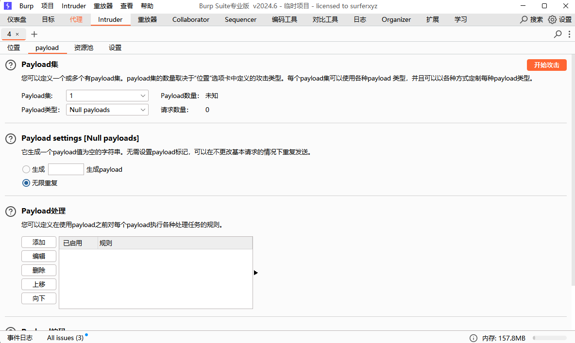Open the Payload集 dropdown
Image resolution: width=575 pixels, height=343 pixels.
[x=107, y=96]
